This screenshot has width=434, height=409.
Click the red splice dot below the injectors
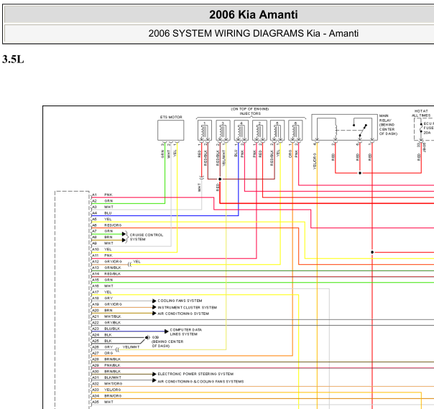[220, 179]
